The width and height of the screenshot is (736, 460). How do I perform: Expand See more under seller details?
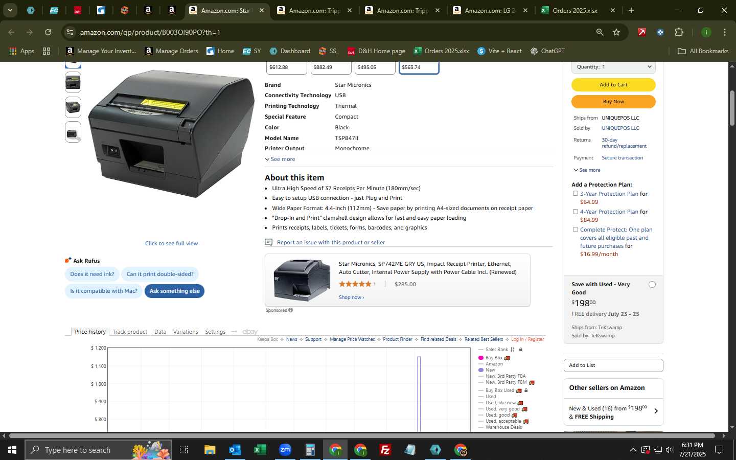click(x=587, y=170)
